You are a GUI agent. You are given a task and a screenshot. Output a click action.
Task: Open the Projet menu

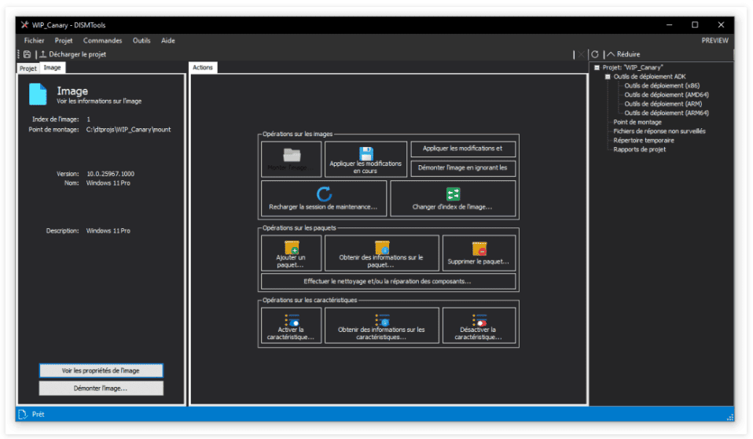(64, 40)
